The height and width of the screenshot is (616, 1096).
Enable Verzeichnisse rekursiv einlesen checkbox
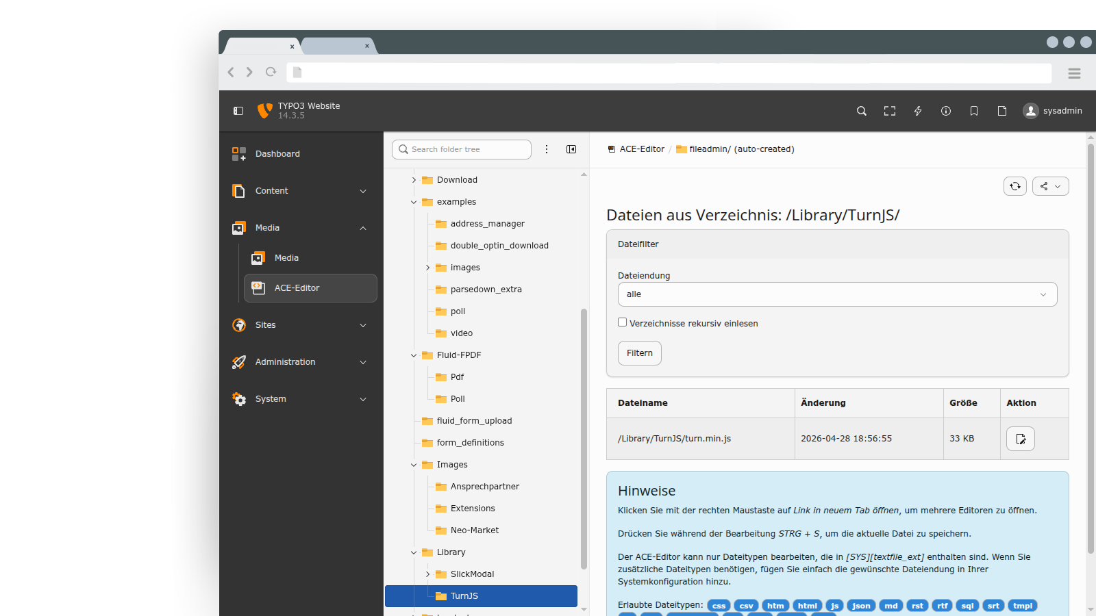pos(623,322)
